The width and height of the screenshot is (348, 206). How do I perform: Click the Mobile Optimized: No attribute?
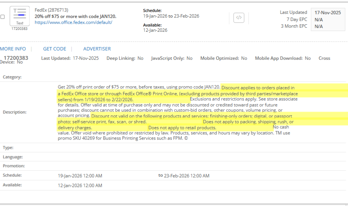point(223,58)
